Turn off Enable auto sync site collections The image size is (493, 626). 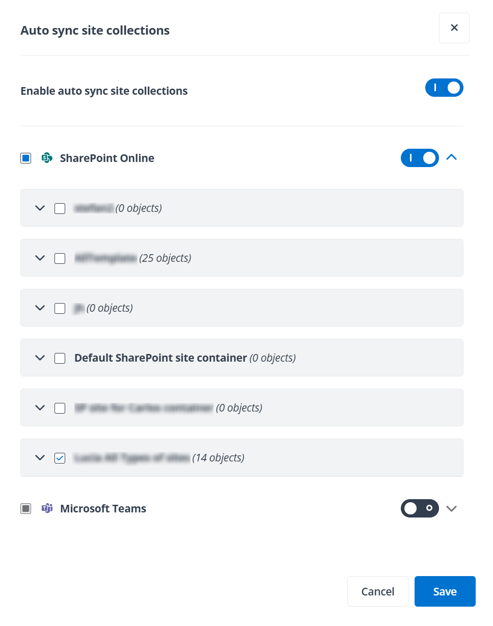click(x=444, y=88)
